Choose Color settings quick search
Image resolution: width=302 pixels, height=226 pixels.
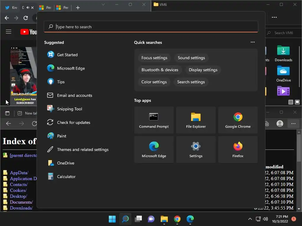(154, 82)
